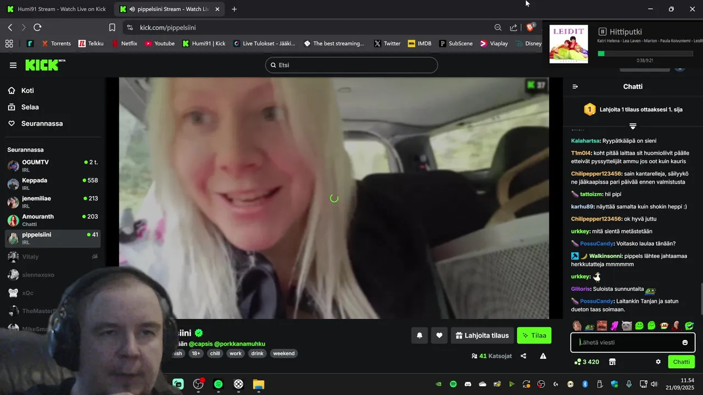
Task: Open the Netflix bookmark
Action: [x=124, y=43]
